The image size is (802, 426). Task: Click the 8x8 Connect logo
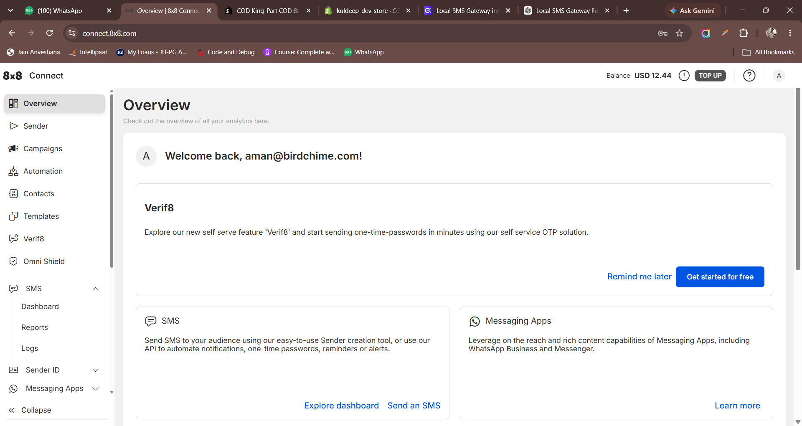pos(33,76)
